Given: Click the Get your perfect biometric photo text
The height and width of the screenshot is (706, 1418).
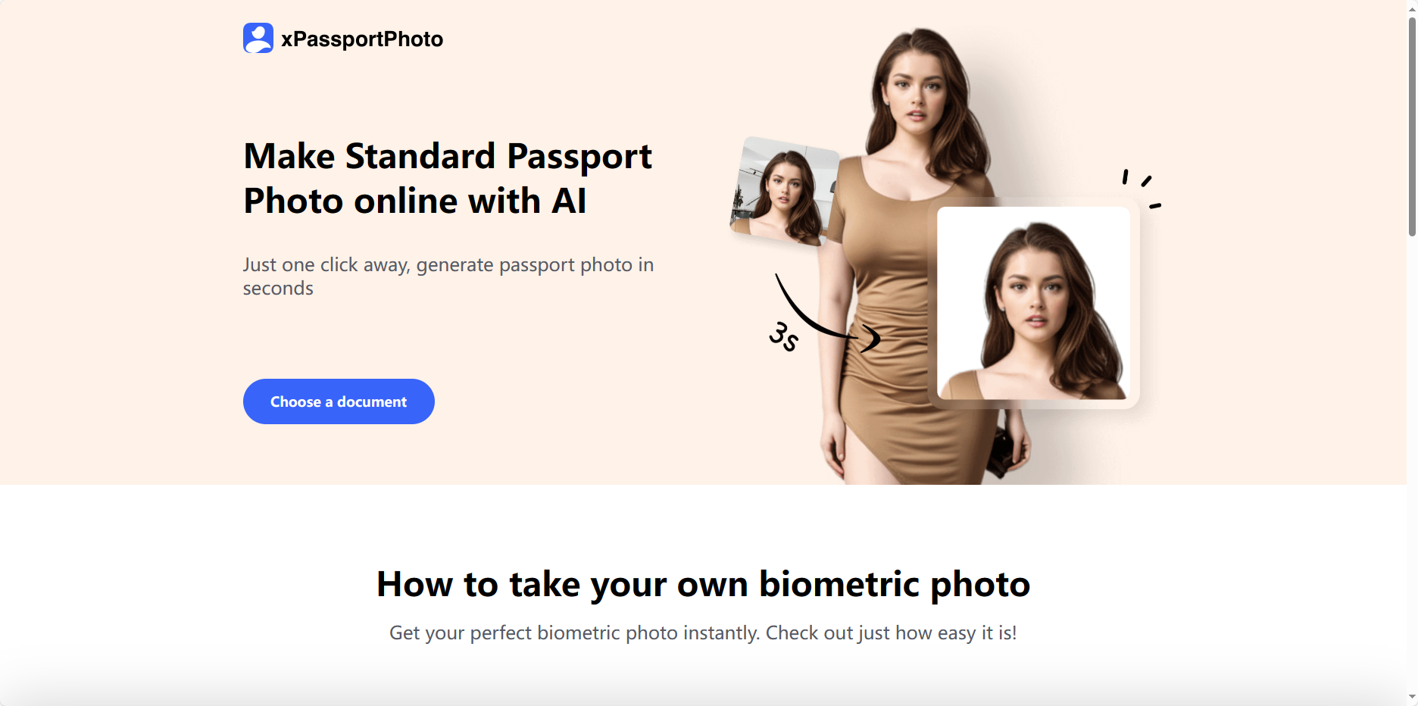Looking at the screenshot, I should (703, 633).
